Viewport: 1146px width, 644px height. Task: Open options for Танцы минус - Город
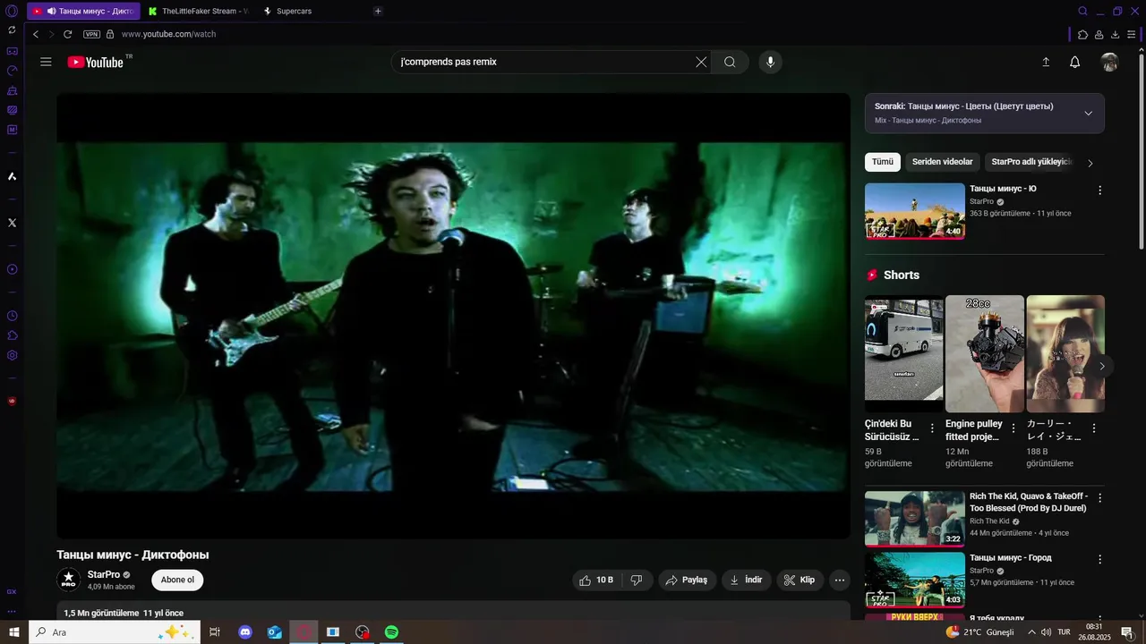(1099, 559)
